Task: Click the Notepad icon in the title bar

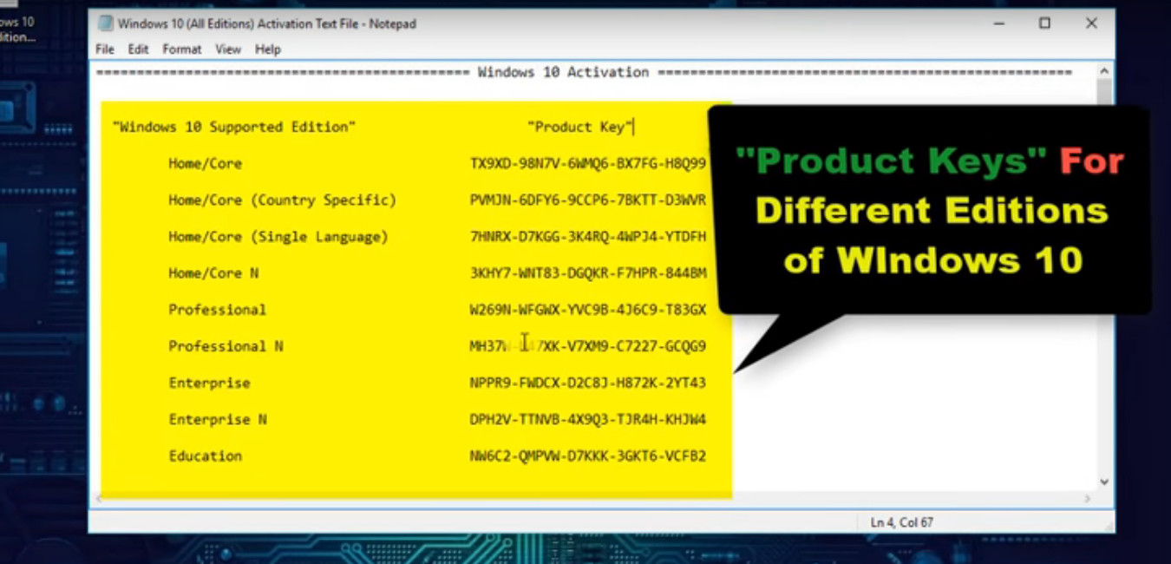Action: click(x=105, y=23)
